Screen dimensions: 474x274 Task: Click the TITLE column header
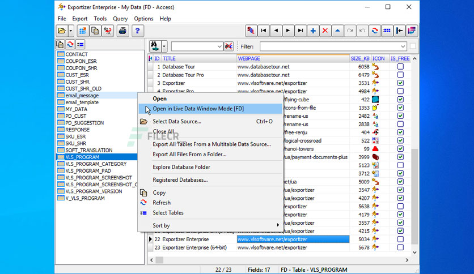pyautogui.click(x=199, y=58)
